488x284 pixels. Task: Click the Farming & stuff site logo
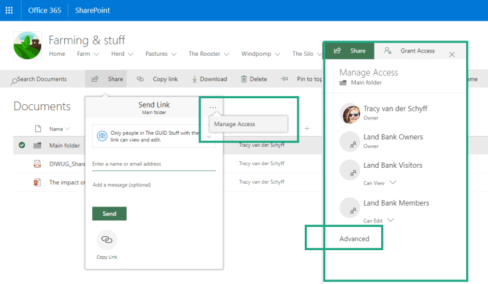click(x=27, y=46)
